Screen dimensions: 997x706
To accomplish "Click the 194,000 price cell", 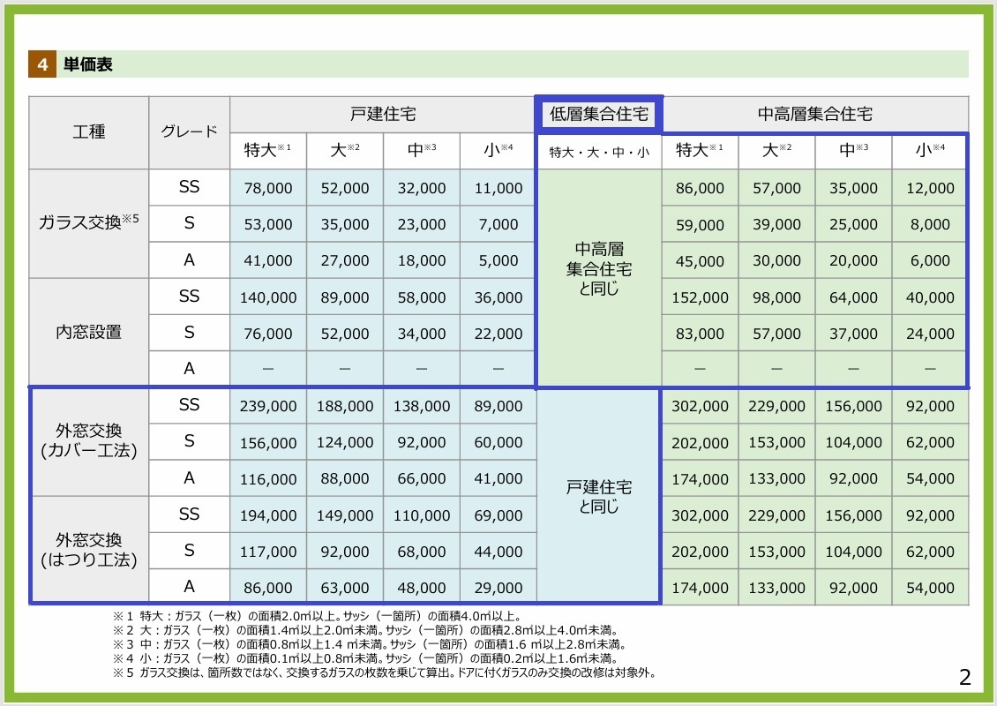I will coord(268,515).
